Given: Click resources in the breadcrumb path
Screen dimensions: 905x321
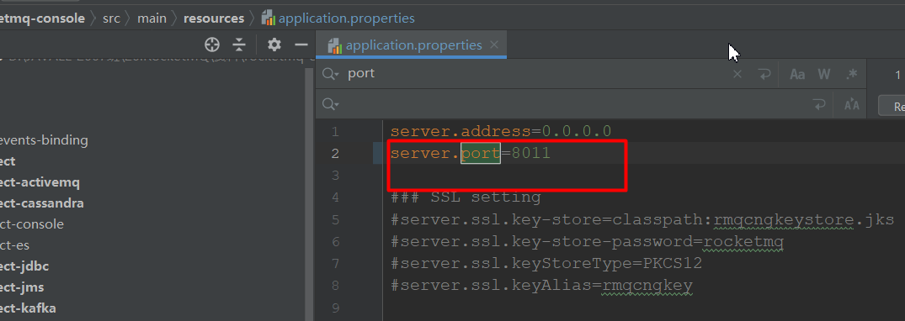Looking at the screenshot, I should [x=214, y=18].
